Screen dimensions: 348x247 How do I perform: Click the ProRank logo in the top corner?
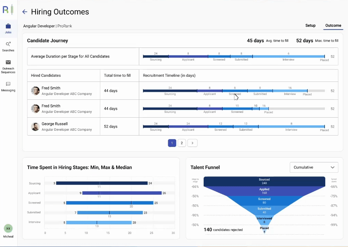pos(8,9)
